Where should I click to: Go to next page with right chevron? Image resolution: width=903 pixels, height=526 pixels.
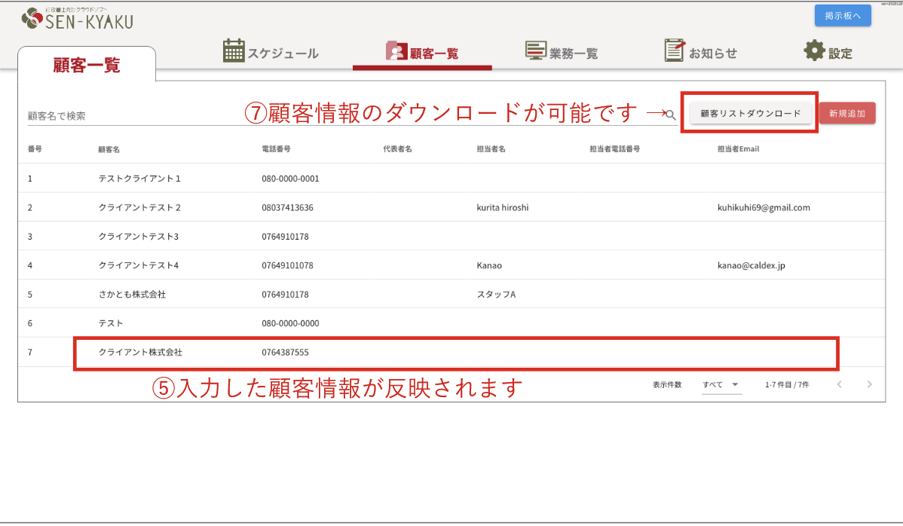click(869, 384)
